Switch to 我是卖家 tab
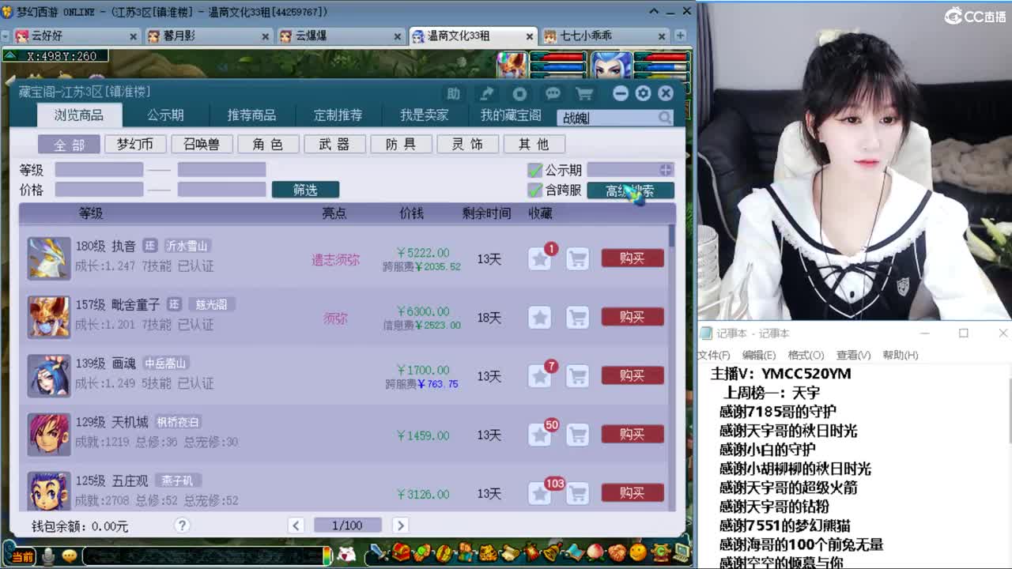The image size is (1012, 569). 424,115
